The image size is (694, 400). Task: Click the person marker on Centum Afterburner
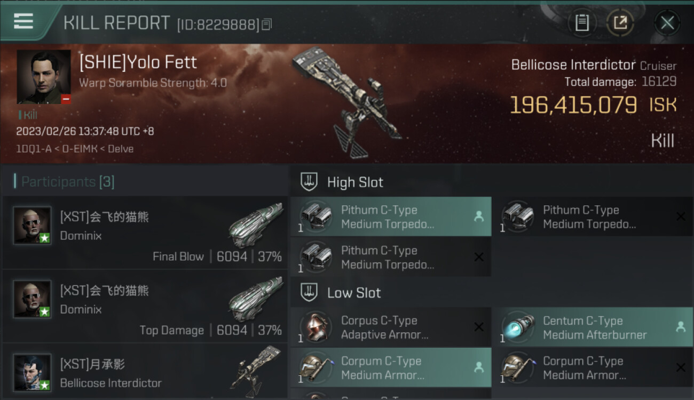[x=680, y=327]
